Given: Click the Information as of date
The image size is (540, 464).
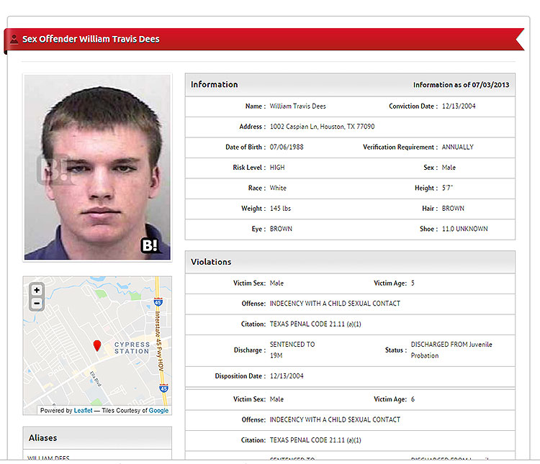Looking at the screenshot, I should (461, 85).
